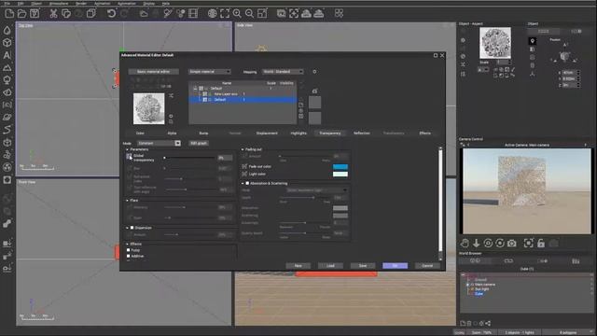Collapse the Parameters section
Viewport: 597px width, 336px height.
[127, 149]
